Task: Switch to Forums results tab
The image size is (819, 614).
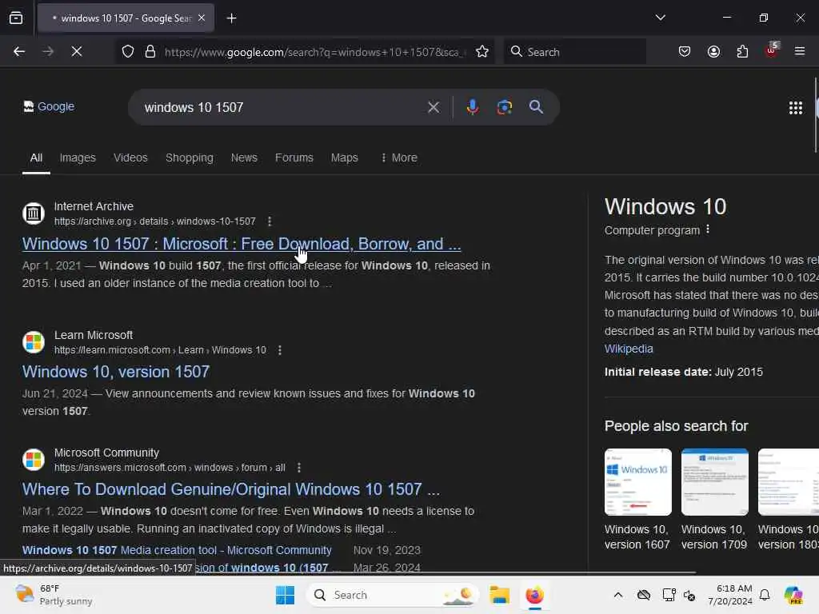Action: [x=294, y=157]
